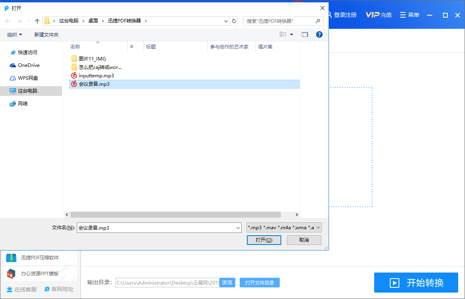
Task: Click the 开始转换 button
Action: [416, 283]
